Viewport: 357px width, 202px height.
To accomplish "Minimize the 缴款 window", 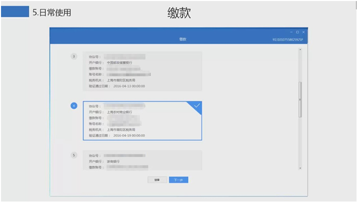I will [291, 32].
